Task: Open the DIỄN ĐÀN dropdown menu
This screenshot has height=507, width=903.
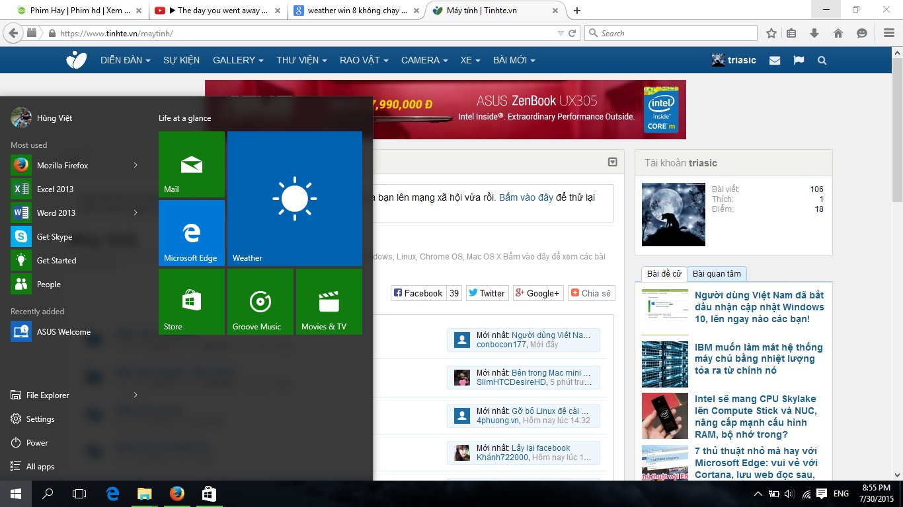Action: tap(126, 60)
